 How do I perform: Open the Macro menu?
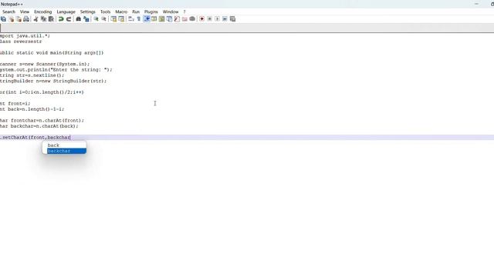point(121,12)
